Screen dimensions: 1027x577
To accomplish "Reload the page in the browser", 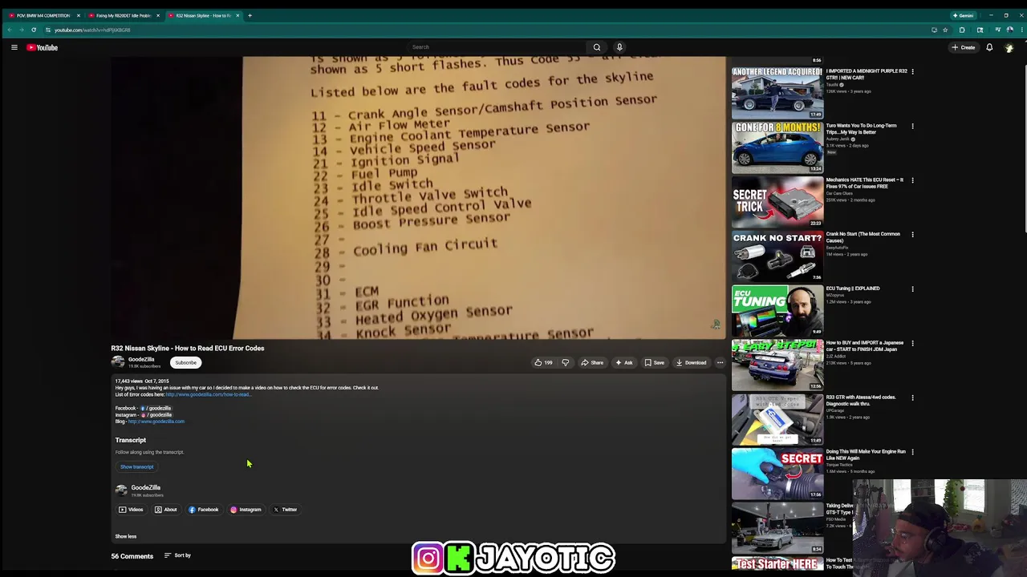I will pos(34,30).
